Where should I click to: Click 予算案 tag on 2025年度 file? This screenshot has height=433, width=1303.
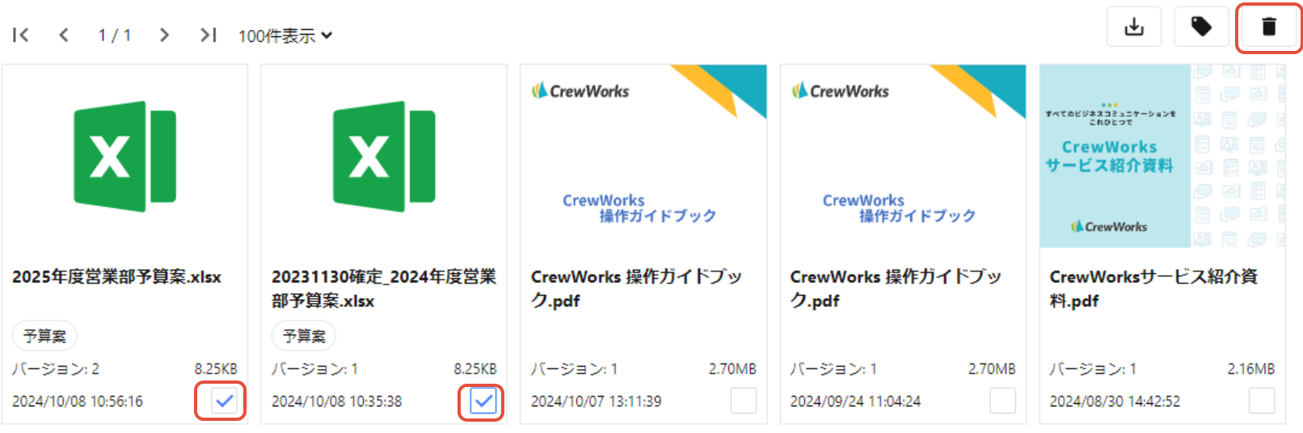[44, 336]
